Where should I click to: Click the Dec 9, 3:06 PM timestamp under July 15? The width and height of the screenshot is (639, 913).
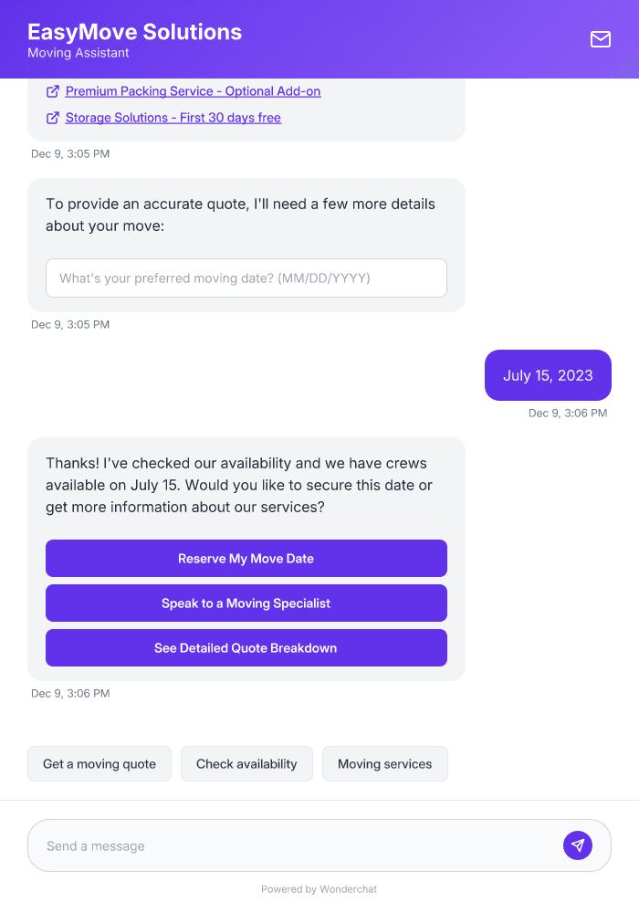pyautogui.click(x=568, y=413)
